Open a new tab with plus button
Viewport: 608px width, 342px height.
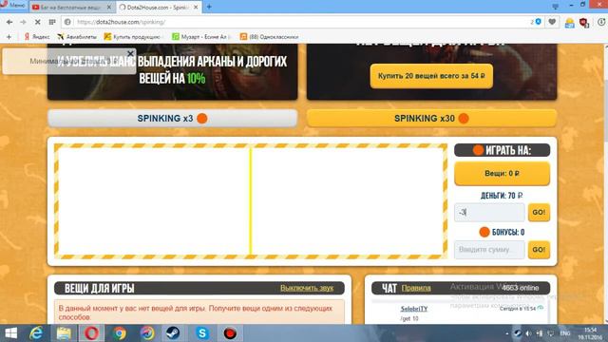click(209, 7)
